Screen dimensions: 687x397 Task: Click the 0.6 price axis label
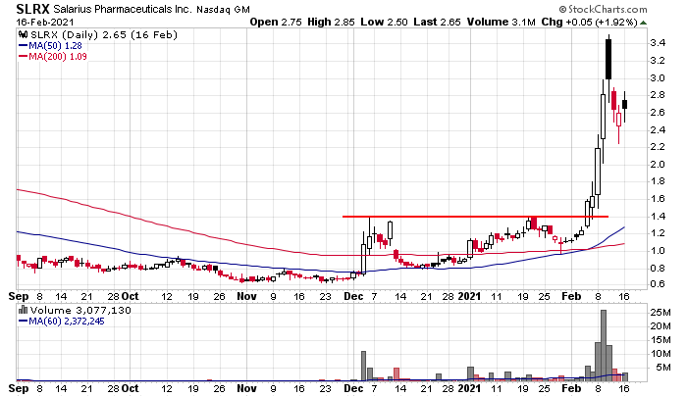coord(658,284)
